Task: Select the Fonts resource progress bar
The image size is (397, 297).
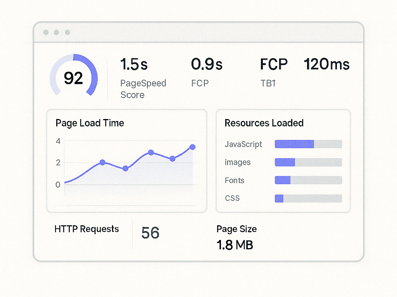Action: coord(308,180)
